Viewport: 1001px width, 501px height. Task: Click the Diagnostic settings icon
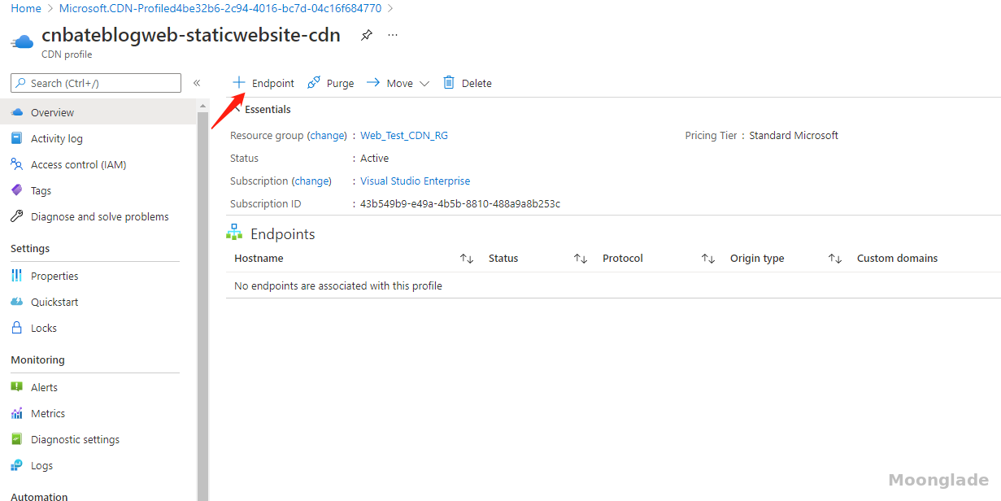tap(17, 439)
